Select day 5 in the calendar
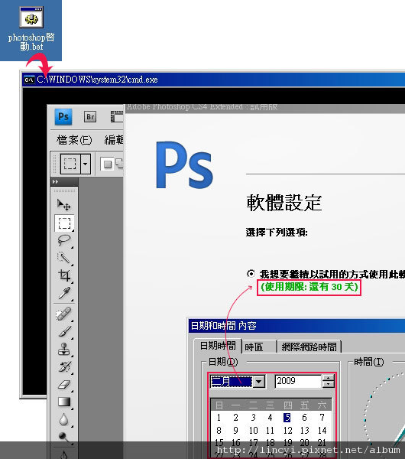Screen dimensions: 405x459 [287, 418]
